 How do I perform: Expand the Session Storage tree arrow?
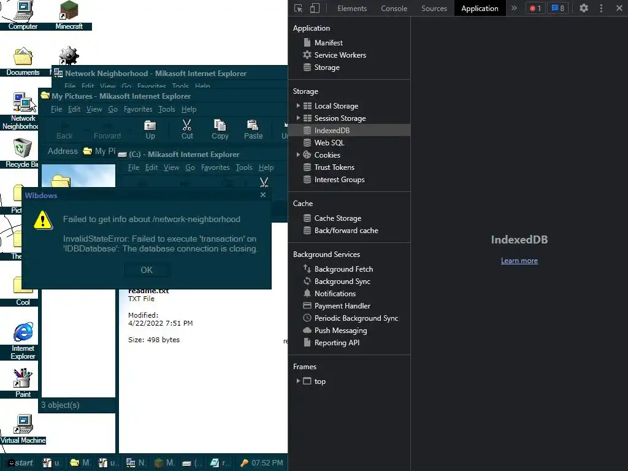click(x=298, y=118)
